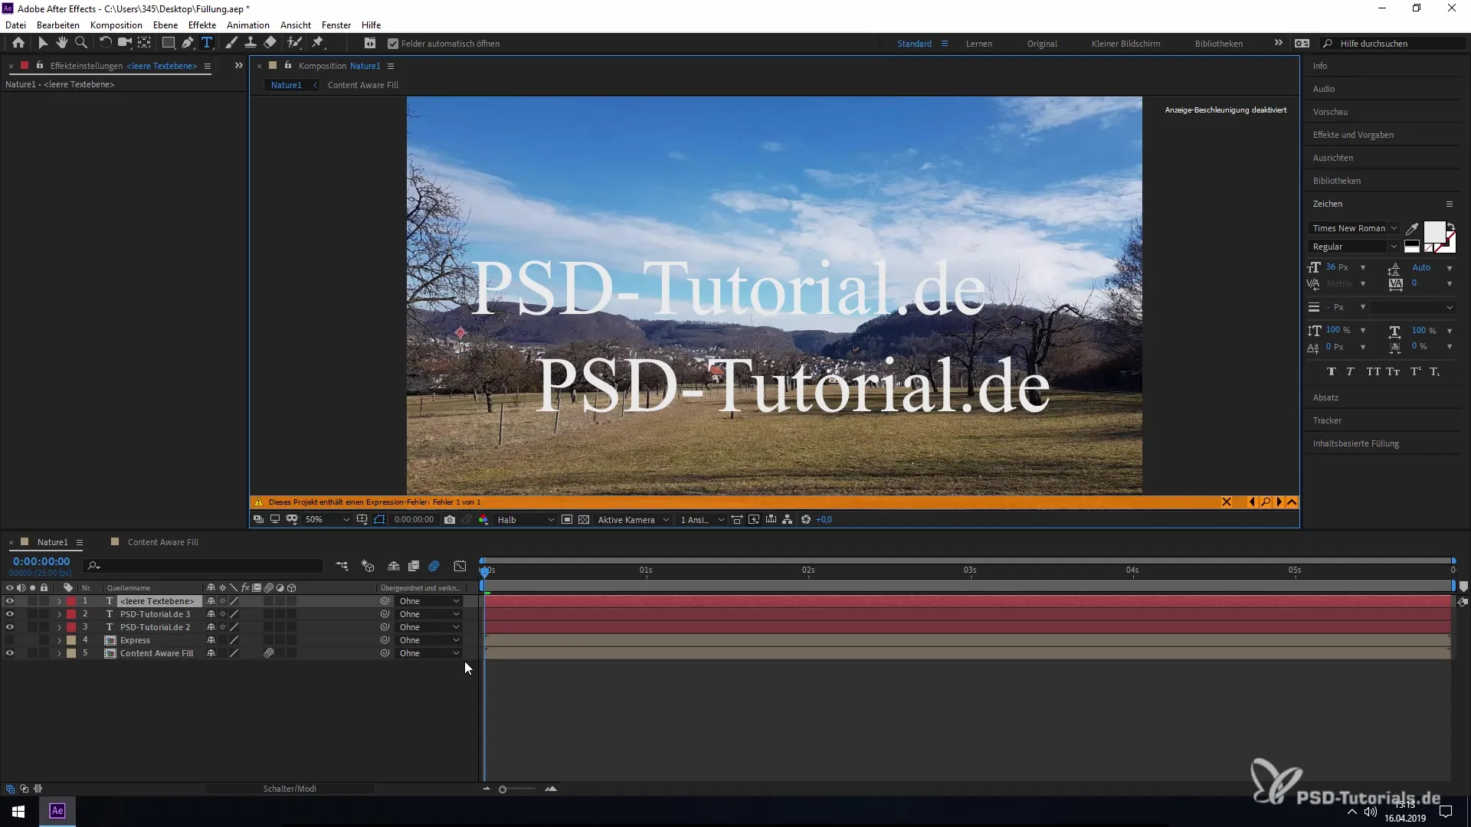
Task: Select the Rotation tool
Action: click(x=105, y=44)
